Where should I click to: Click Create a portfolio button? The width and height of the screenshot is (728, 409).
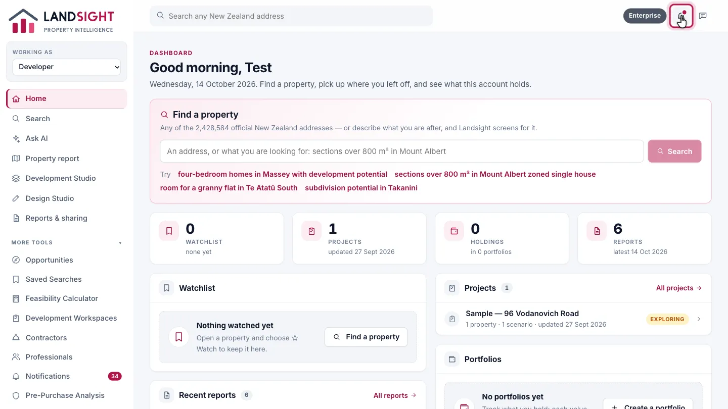click(x=648, y=404)
